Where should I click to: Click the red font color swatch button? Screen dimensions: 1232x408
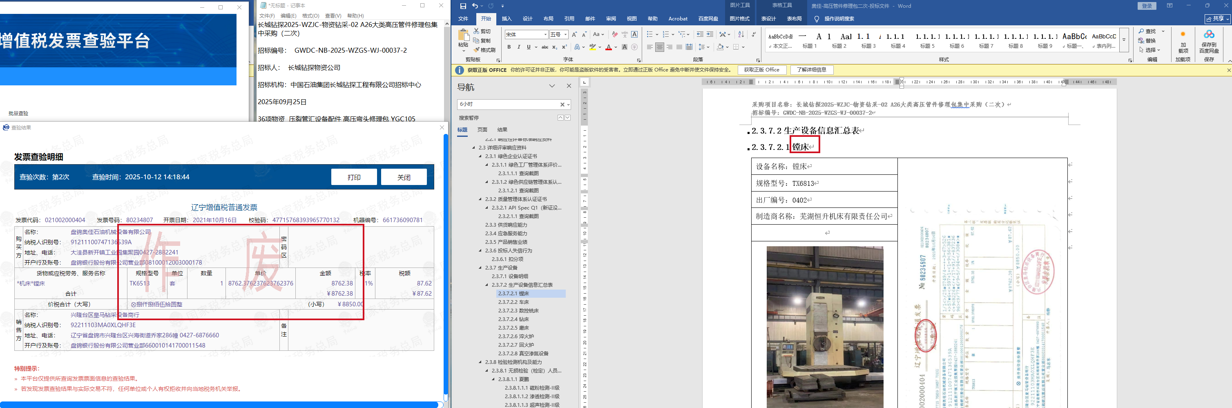point(608,47)
